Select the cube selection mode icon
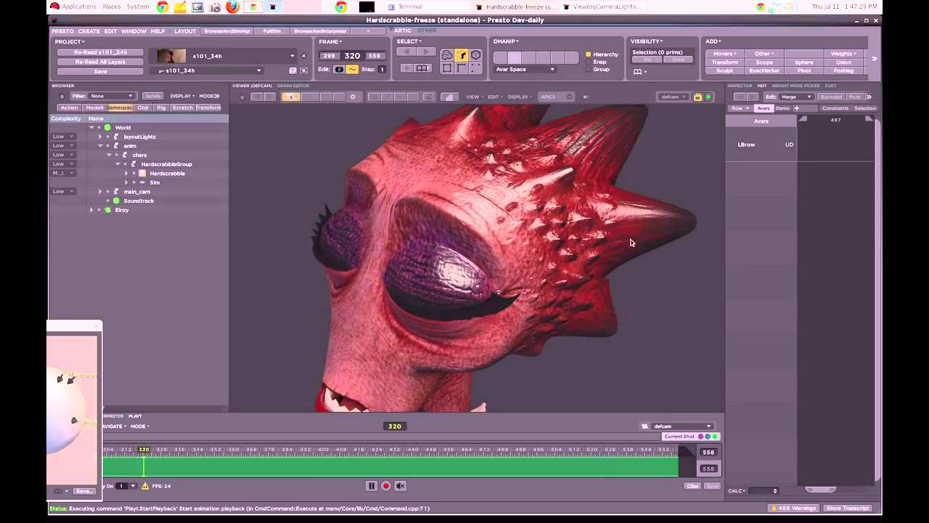This screenshot has width=929, height=523. tap(476, 55)
